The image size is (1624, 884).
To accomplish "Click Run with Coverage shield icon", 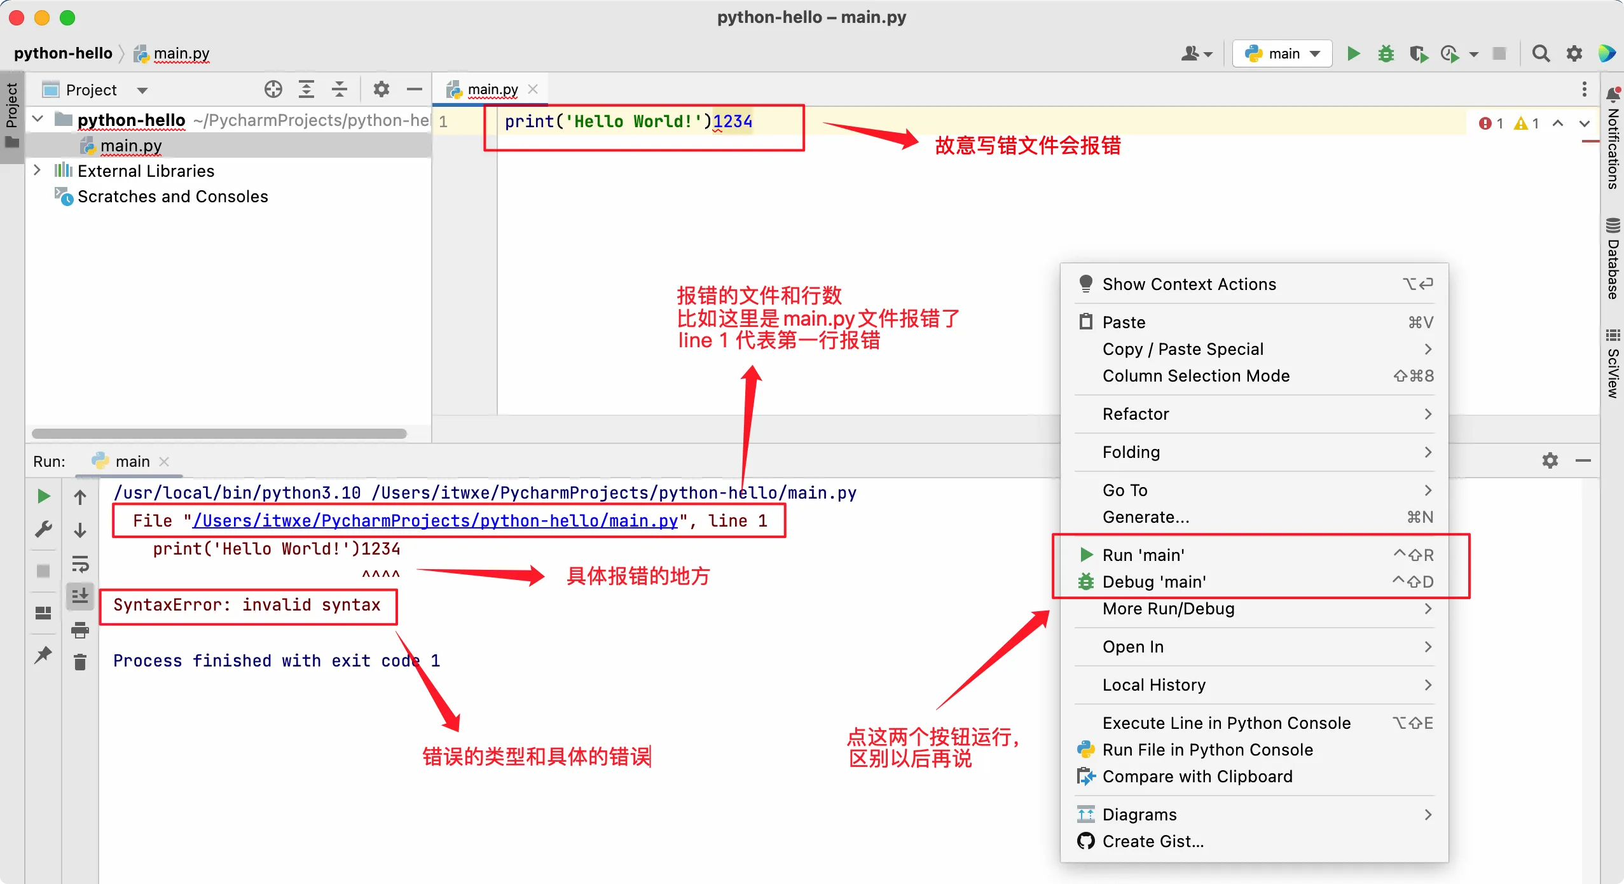I will [x=1418, y=53].
